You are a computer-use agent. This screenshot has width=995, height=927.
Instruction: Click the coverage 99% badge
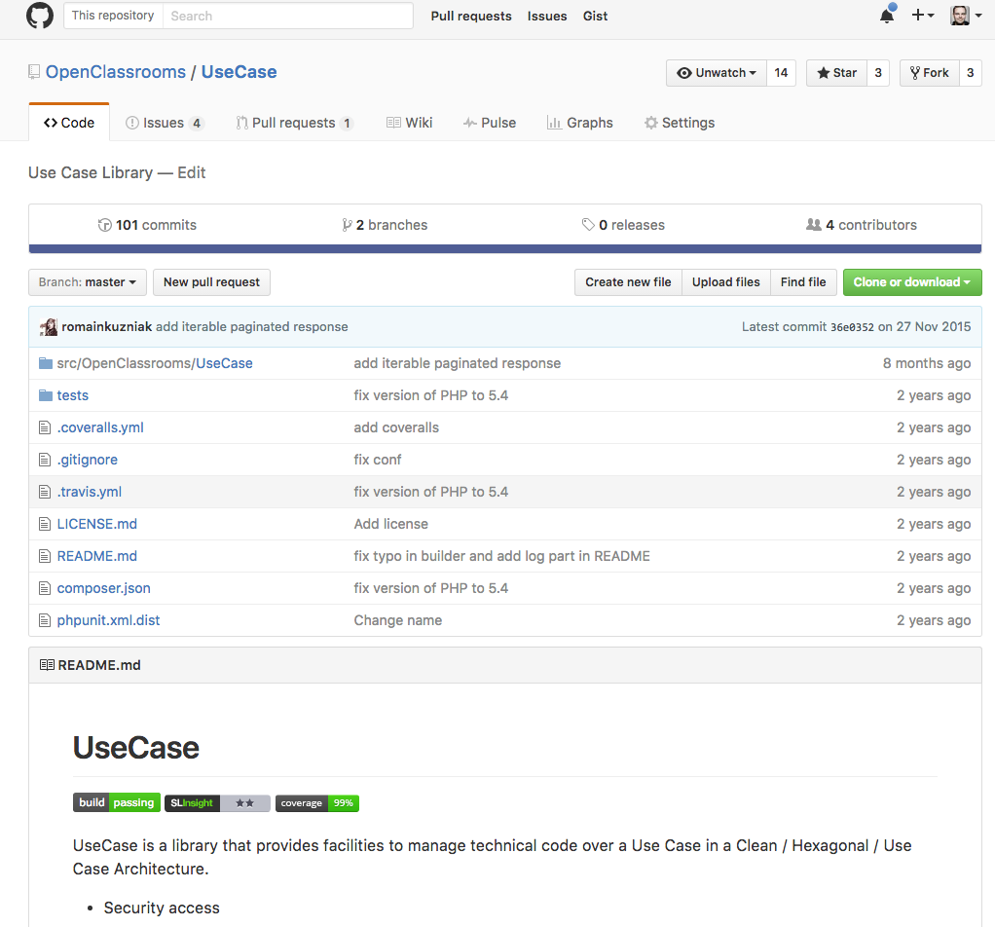tap(317, 802)
